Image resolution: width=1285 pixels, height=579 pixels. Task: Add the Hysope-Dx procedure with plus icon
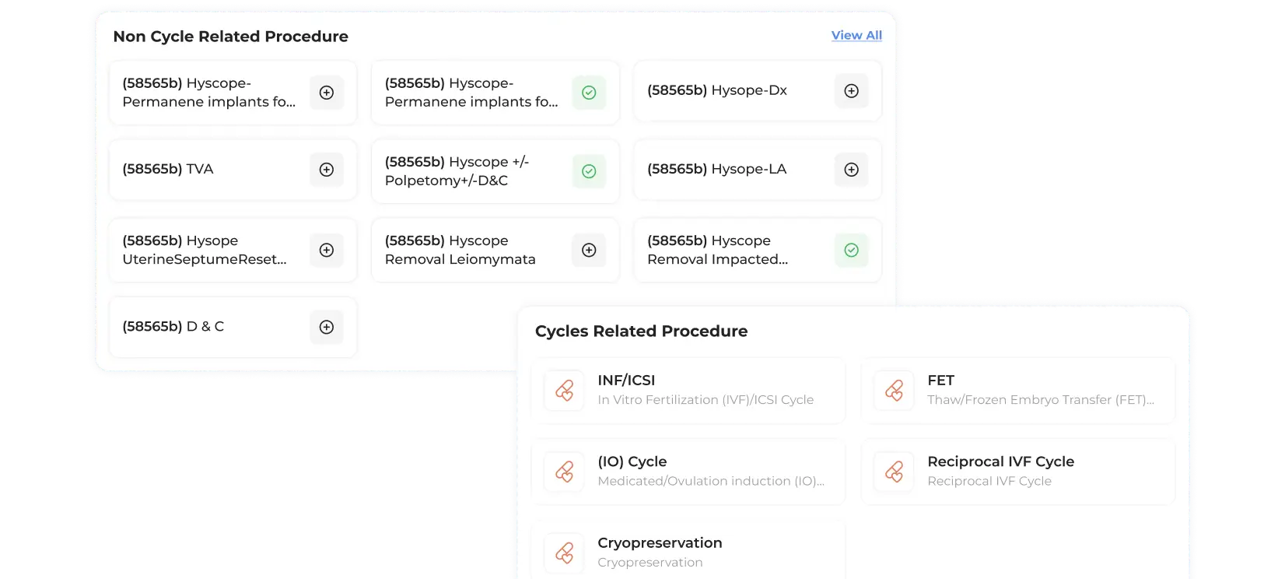pyautogui.click(x=851, y=91)
